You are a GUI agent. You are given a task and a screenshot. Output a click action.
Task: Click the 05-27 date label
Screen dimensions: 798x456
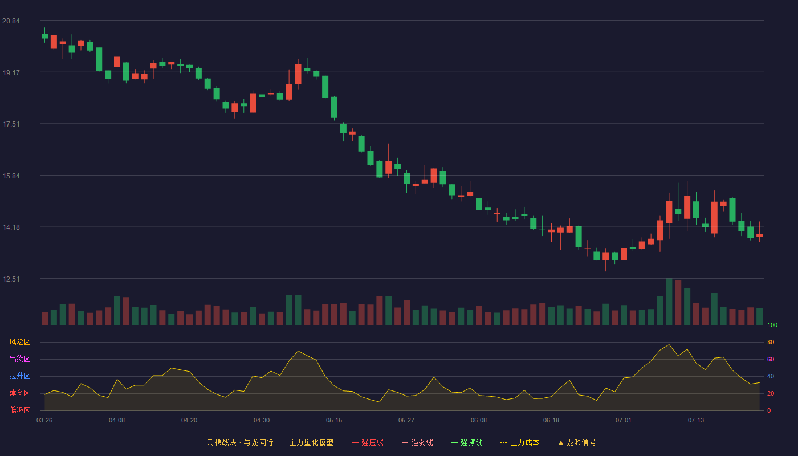pos(406,420)
